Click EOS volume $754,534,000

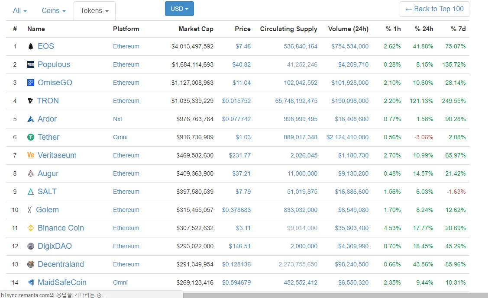(x=350, y=46)
